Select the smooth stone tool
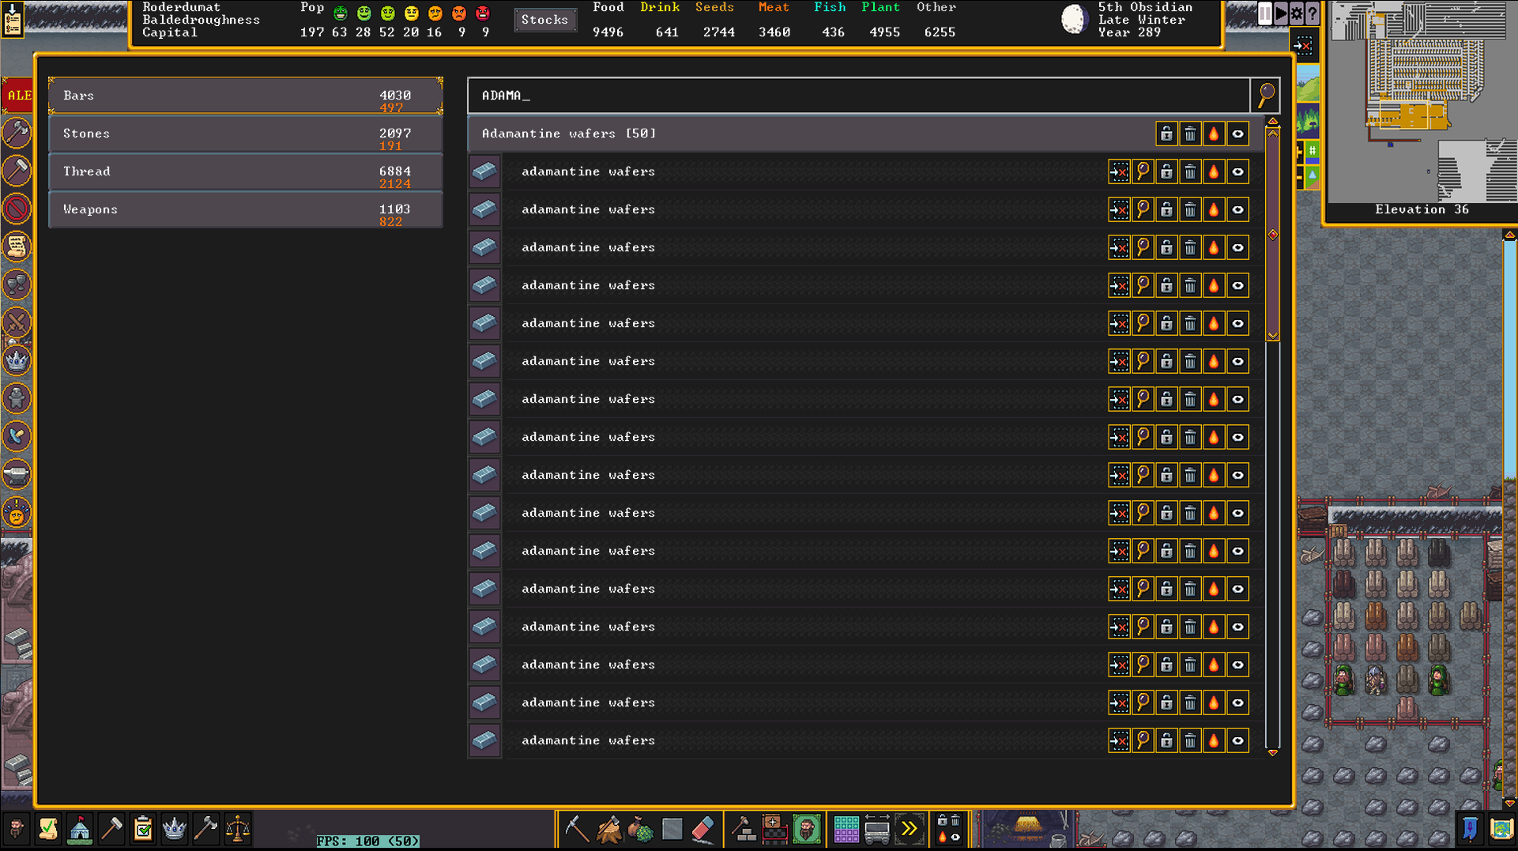This screenshot has width=1518, height=851. [x=672, y=829]
